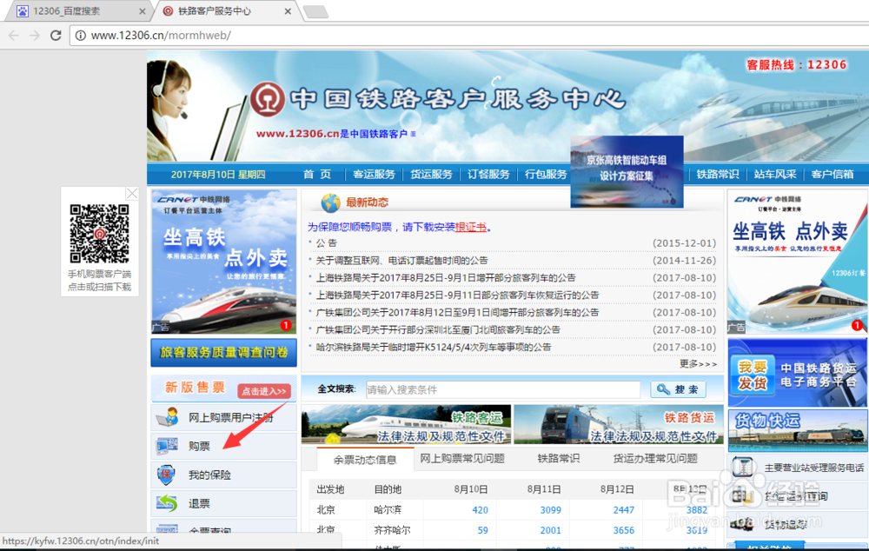Click the right 坐高铁点外卖 advertisement
This screenshot has width=869, height=551.
pos(798,261)
